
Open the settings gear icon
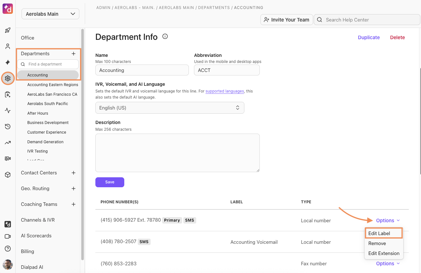pos(8,78)
